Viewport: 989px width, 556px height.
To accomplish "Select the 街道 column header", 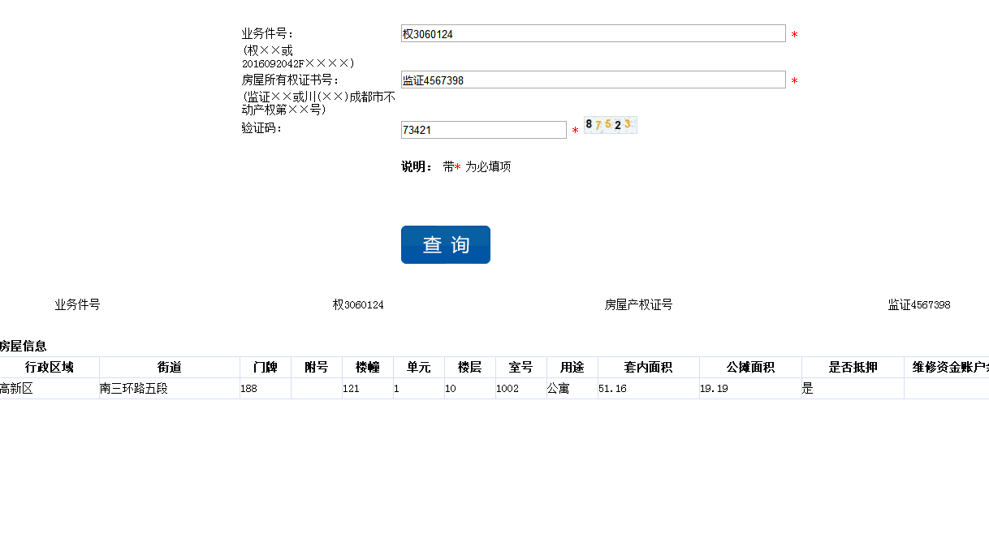I will (169, 368).
